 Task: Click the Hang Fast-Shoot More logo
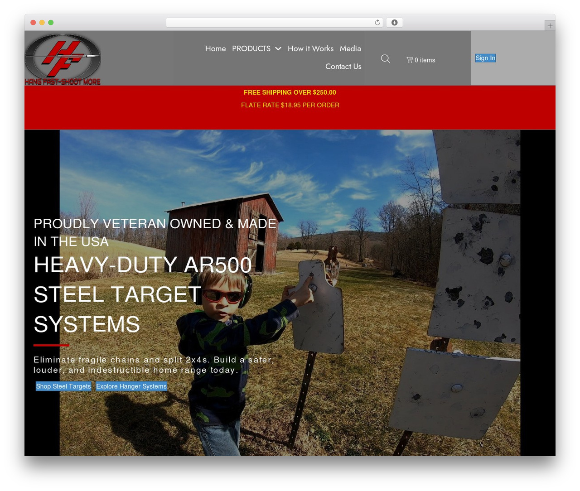[63, 59]
